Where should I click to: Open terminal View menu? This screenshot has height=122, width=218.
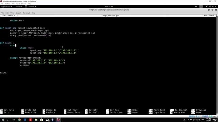click(x=12, y=13)
